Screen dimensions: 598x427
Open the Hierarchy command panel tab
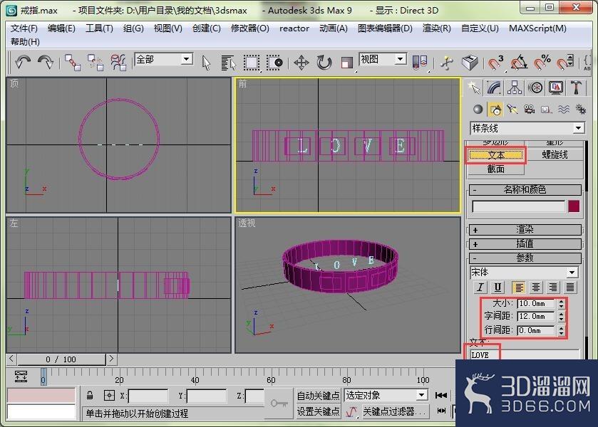[515, 88]
